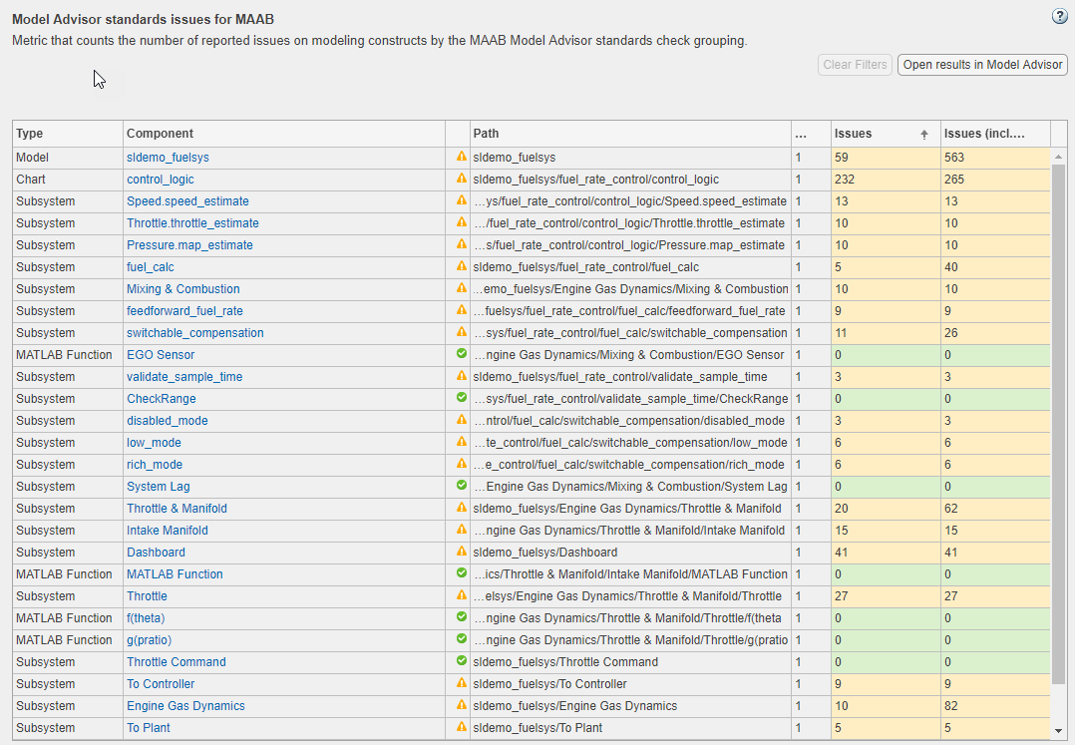The image size is (1075, 745).
Task: Open the Engine Gas Dynamics link
Action: (185, 706)
